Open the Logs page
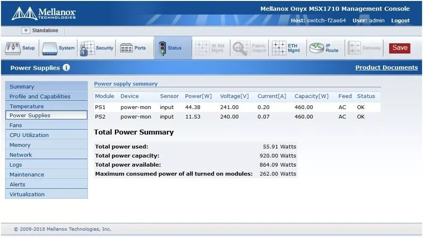424x238 pixels. [47, 165]
